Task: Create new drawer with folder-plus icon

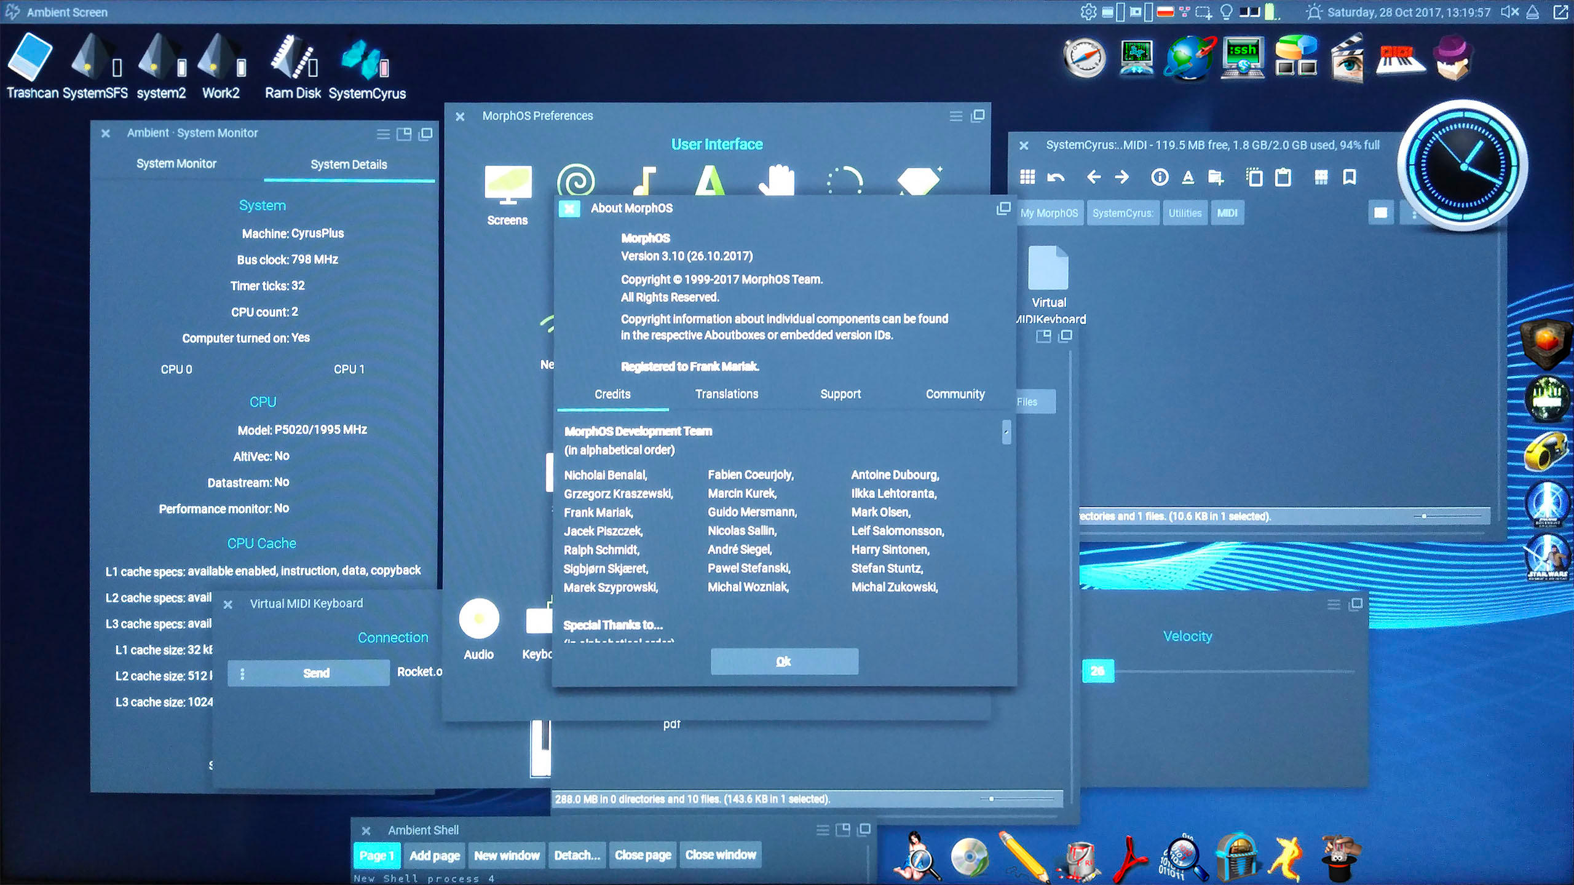Action: 1216,178
